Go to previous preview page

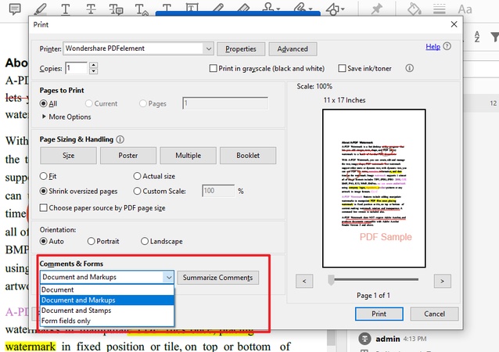click(304, 281)
